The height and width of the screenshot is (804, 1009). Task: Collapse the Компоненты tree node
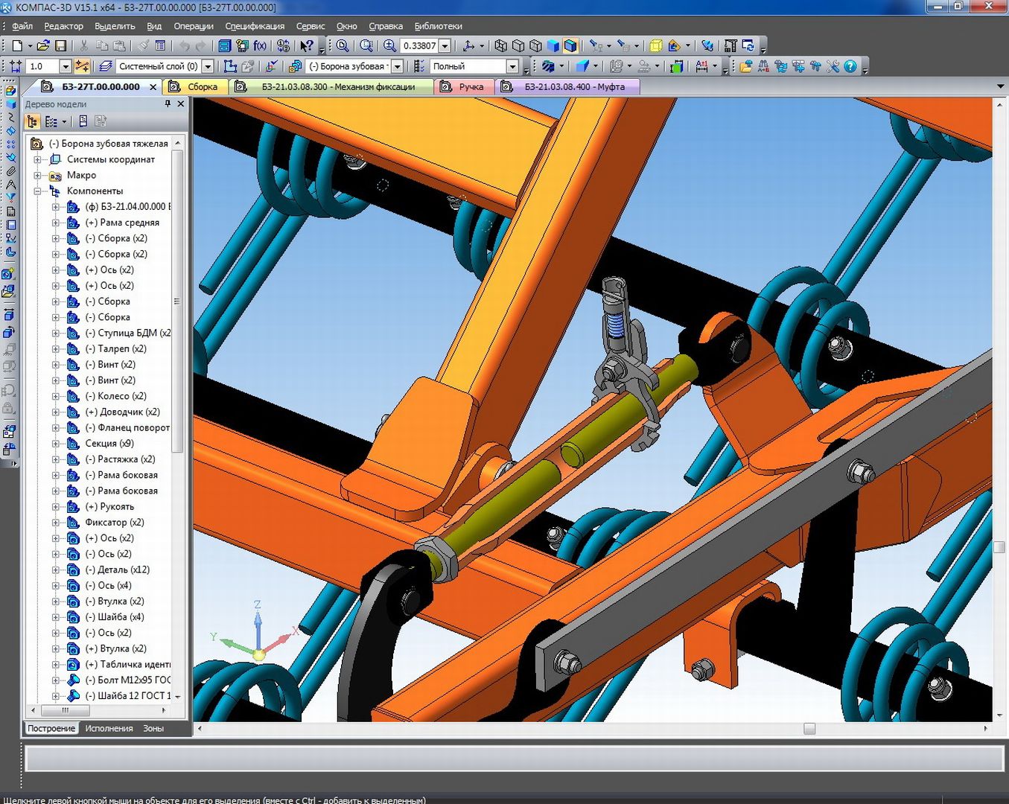pyautogui.click(x=38, y=191)
